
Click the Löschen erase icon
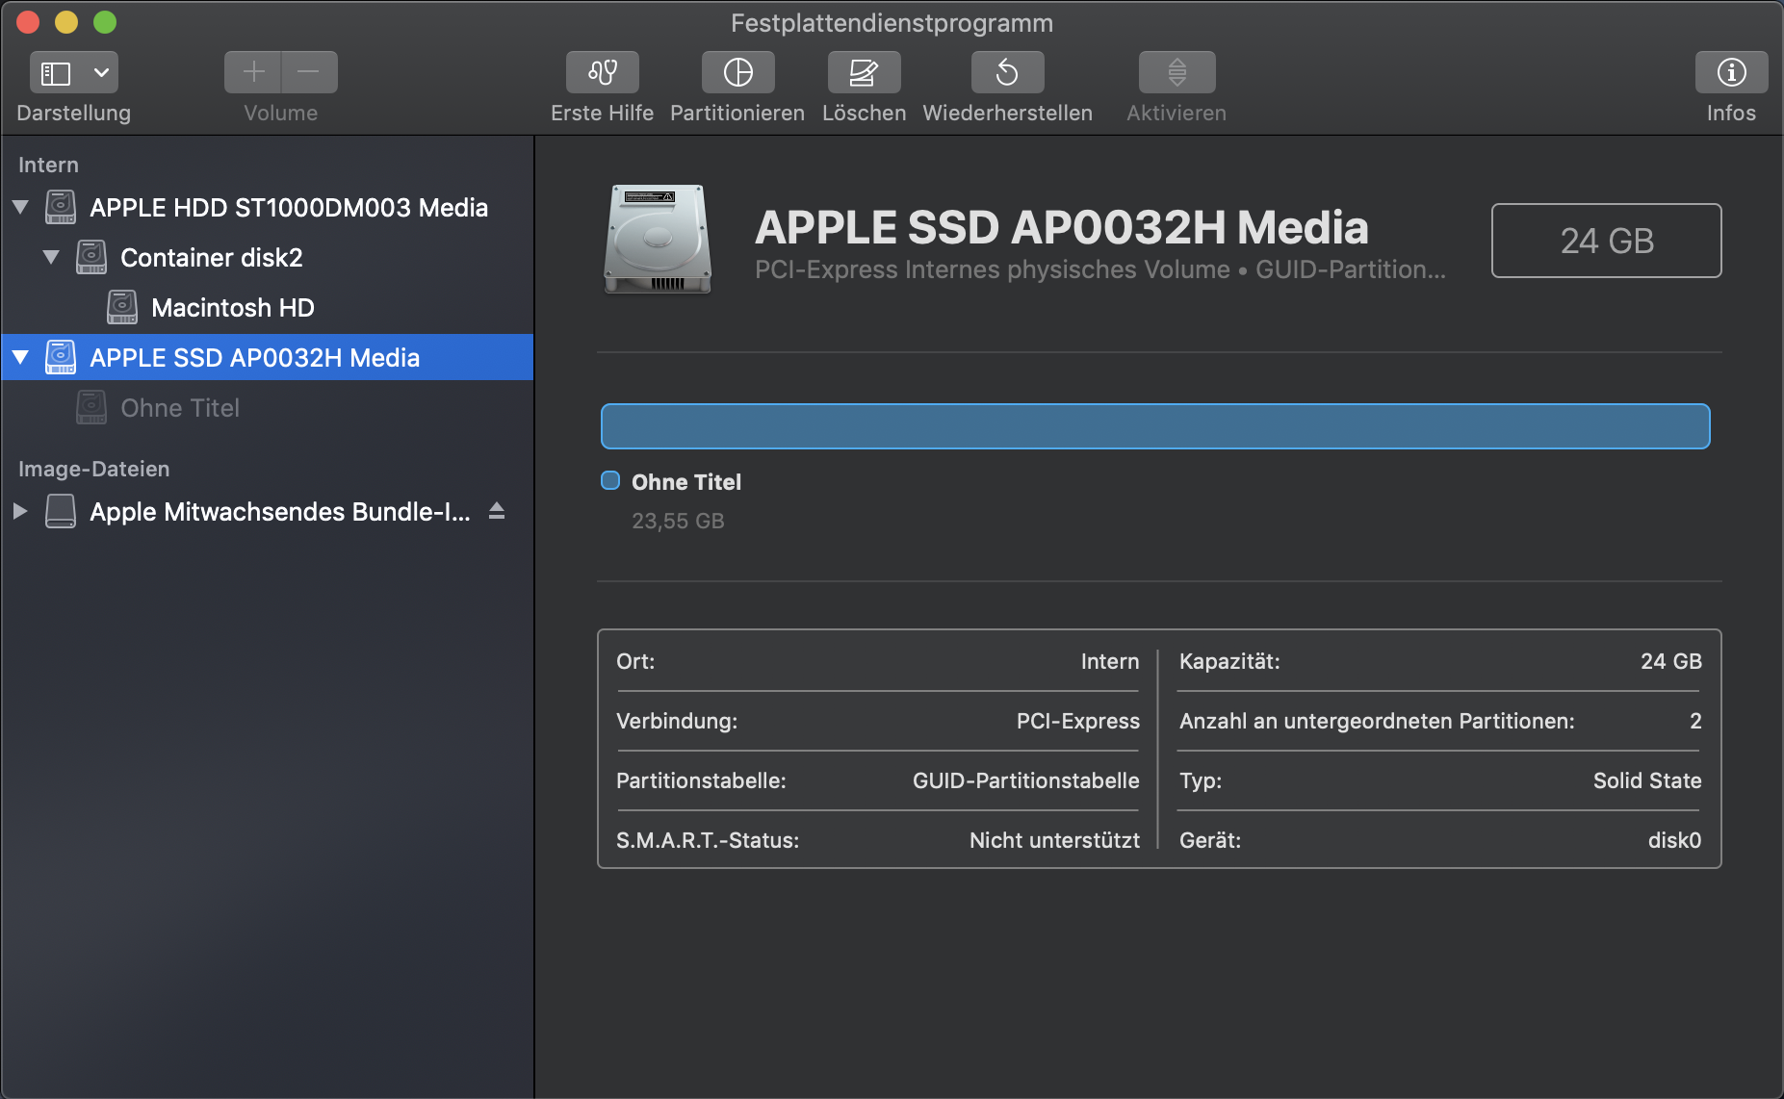(x=864, y=73)
